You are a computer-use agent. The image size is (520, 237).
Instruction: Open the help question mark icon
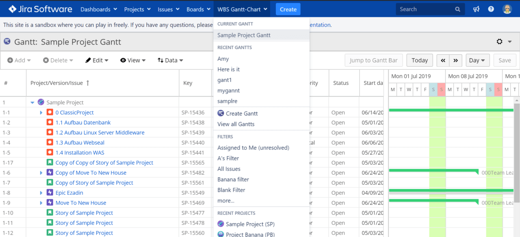point(491,9)
